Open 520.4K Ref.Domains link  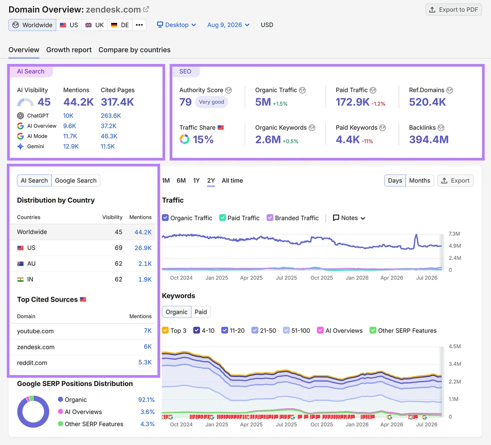pos(428,102)
